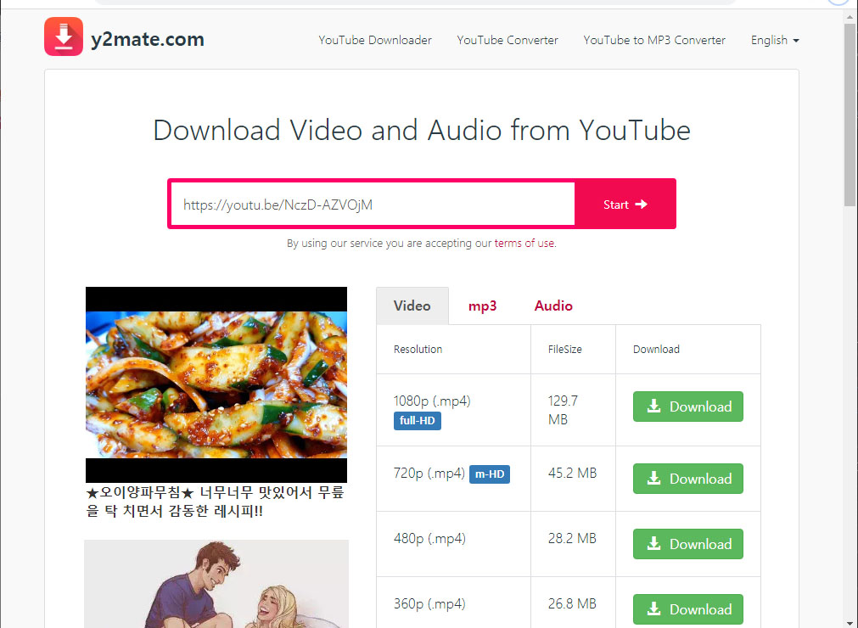Image resolution: width=858 pixels, height=628 pixels.
Task: Switch to the mp3 tab
Action: 482,306
